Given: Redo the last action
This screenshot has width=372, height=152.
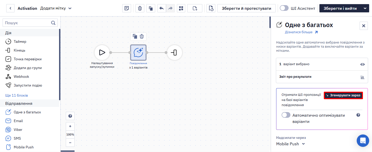Looking at the screenshot, I should pos(170,8).
